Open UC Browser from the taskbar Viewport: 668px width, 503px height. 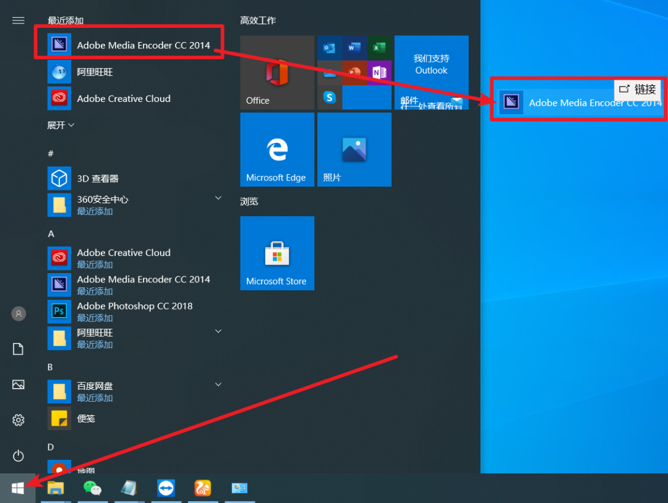tap(203, 488)
